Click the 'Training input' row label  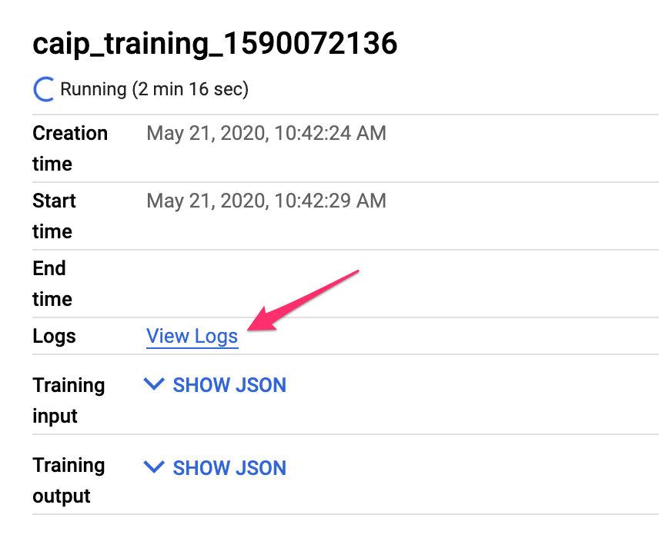(69, 400)
